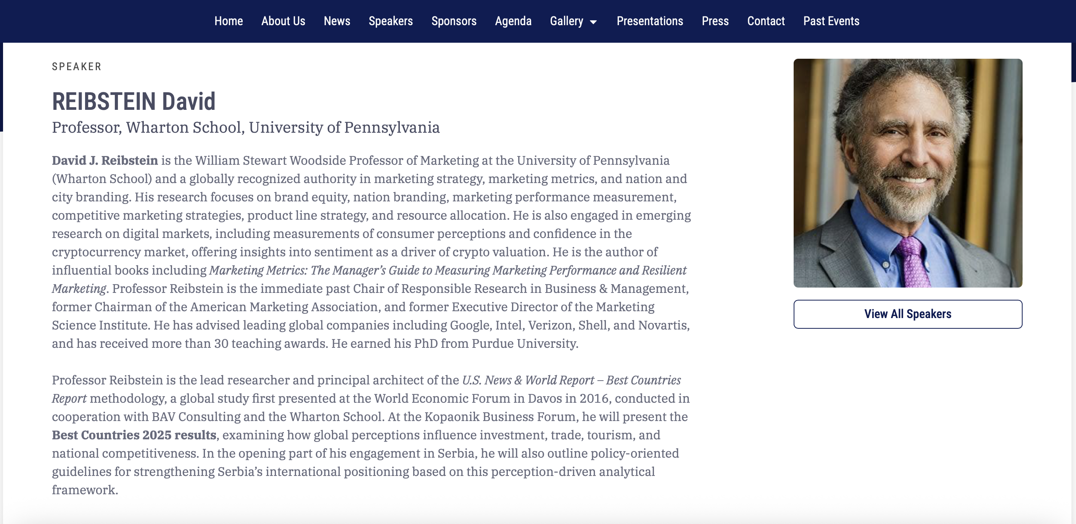The image size is (1076, 524).
Task: Open the Presentations nav link
Action: coord(649,21)
